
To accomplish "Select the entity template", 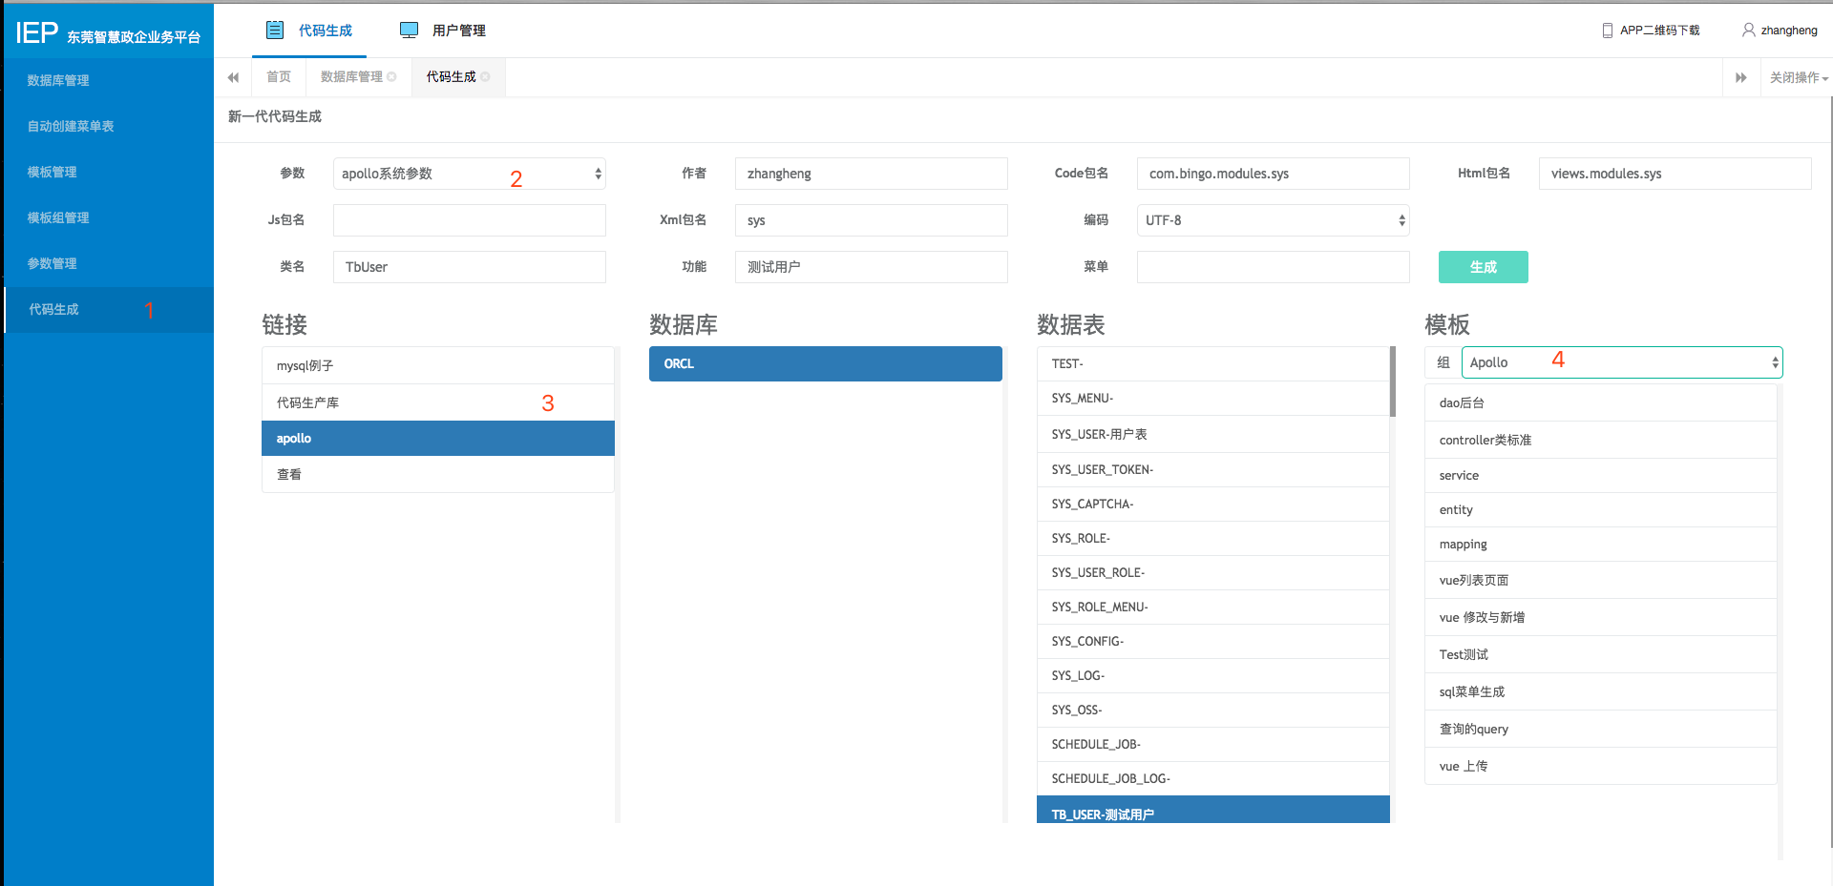I will click(x=1601, y=509).
